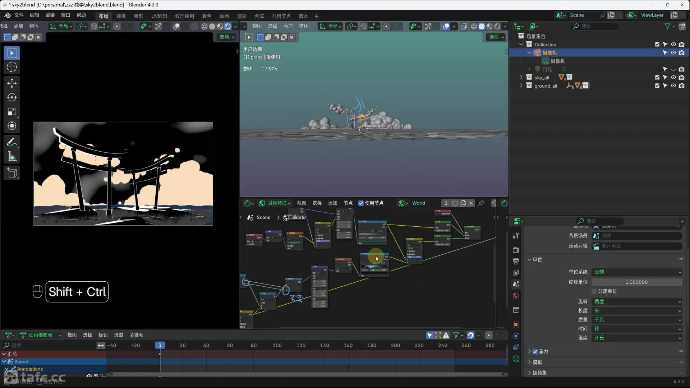Activate the Annotate pencil tool
The image size is (690, 388).
pos(12,143)
